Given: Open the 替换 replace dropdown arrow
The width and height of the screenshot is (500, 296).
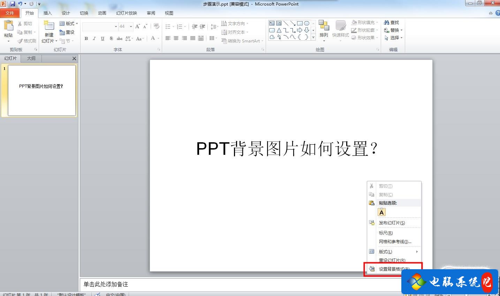Looking at the screenshot, I should point(401,30).
